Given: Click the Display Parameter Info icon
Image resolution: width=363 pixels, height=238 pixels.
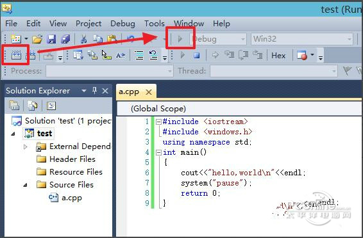Looking at the screenshot, I should pos(92,56).
